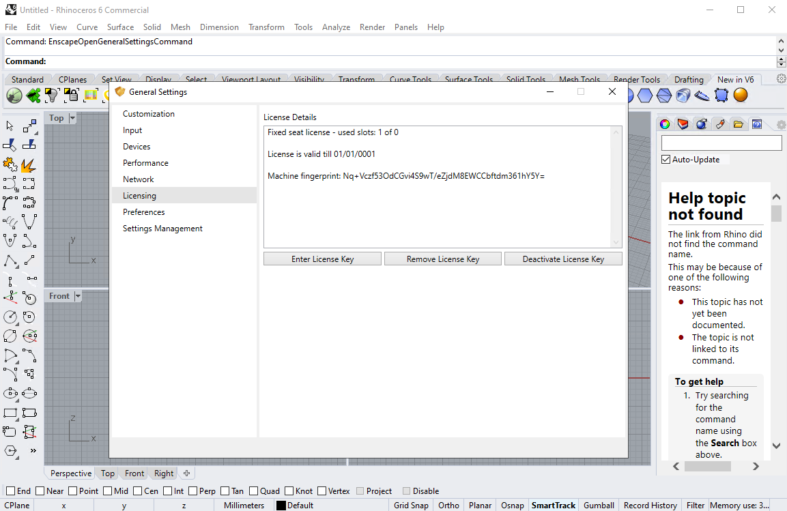Click the Help panel search input field

point(721,143)
